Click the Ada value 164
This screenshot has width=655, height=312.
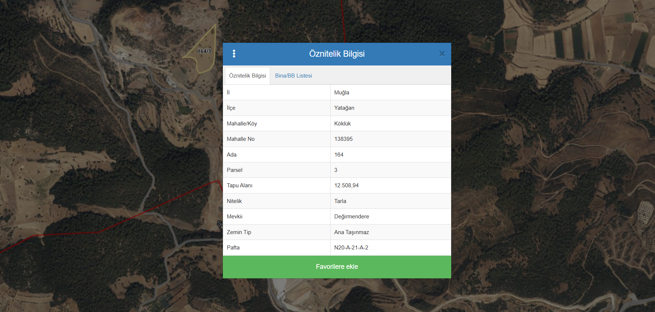pyautogui.click(x=339, y=155)
